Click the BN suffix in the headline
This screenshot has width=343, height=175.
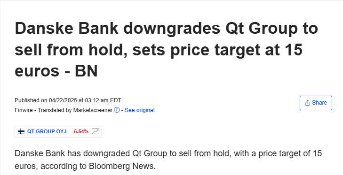click(86, 71)
